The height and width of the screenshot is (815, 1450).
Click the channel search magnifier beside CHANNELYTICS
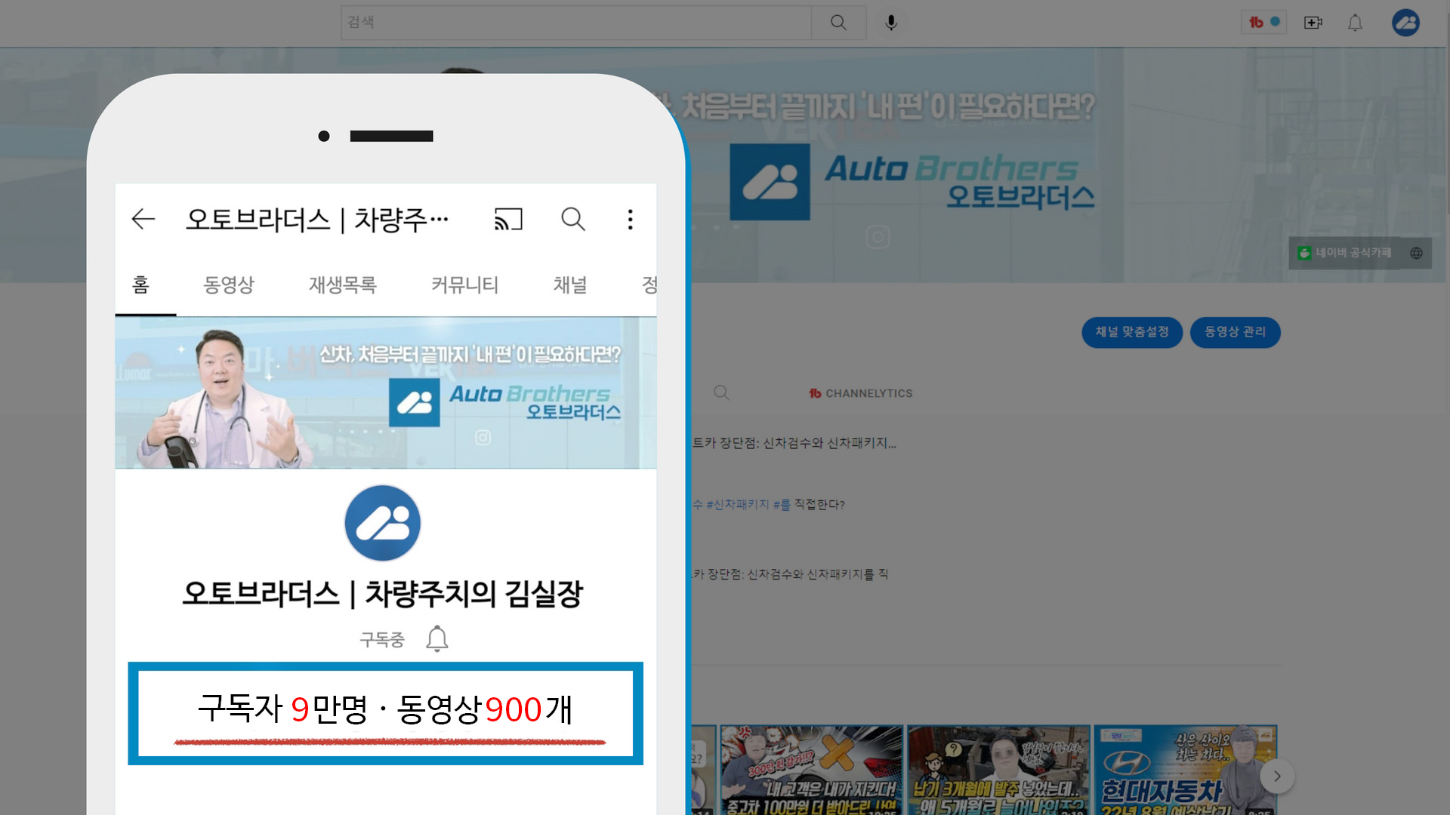(x=721, y=392)
